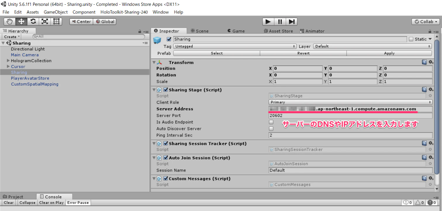
Task: Click the prefab Apply button
Action: coord(389,53)
